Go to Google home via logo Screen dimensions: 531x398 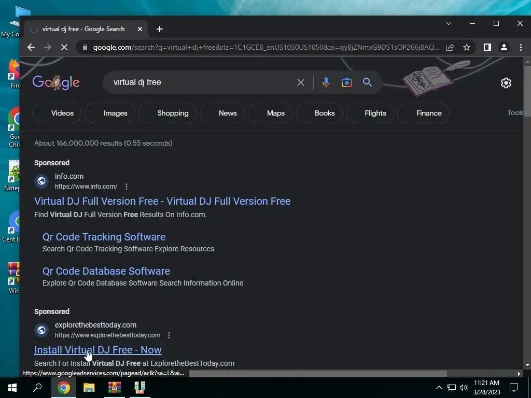coord(56,82)
